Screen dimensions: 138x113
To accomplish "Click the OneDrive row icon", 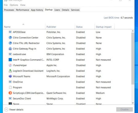I will pos(10,82).
